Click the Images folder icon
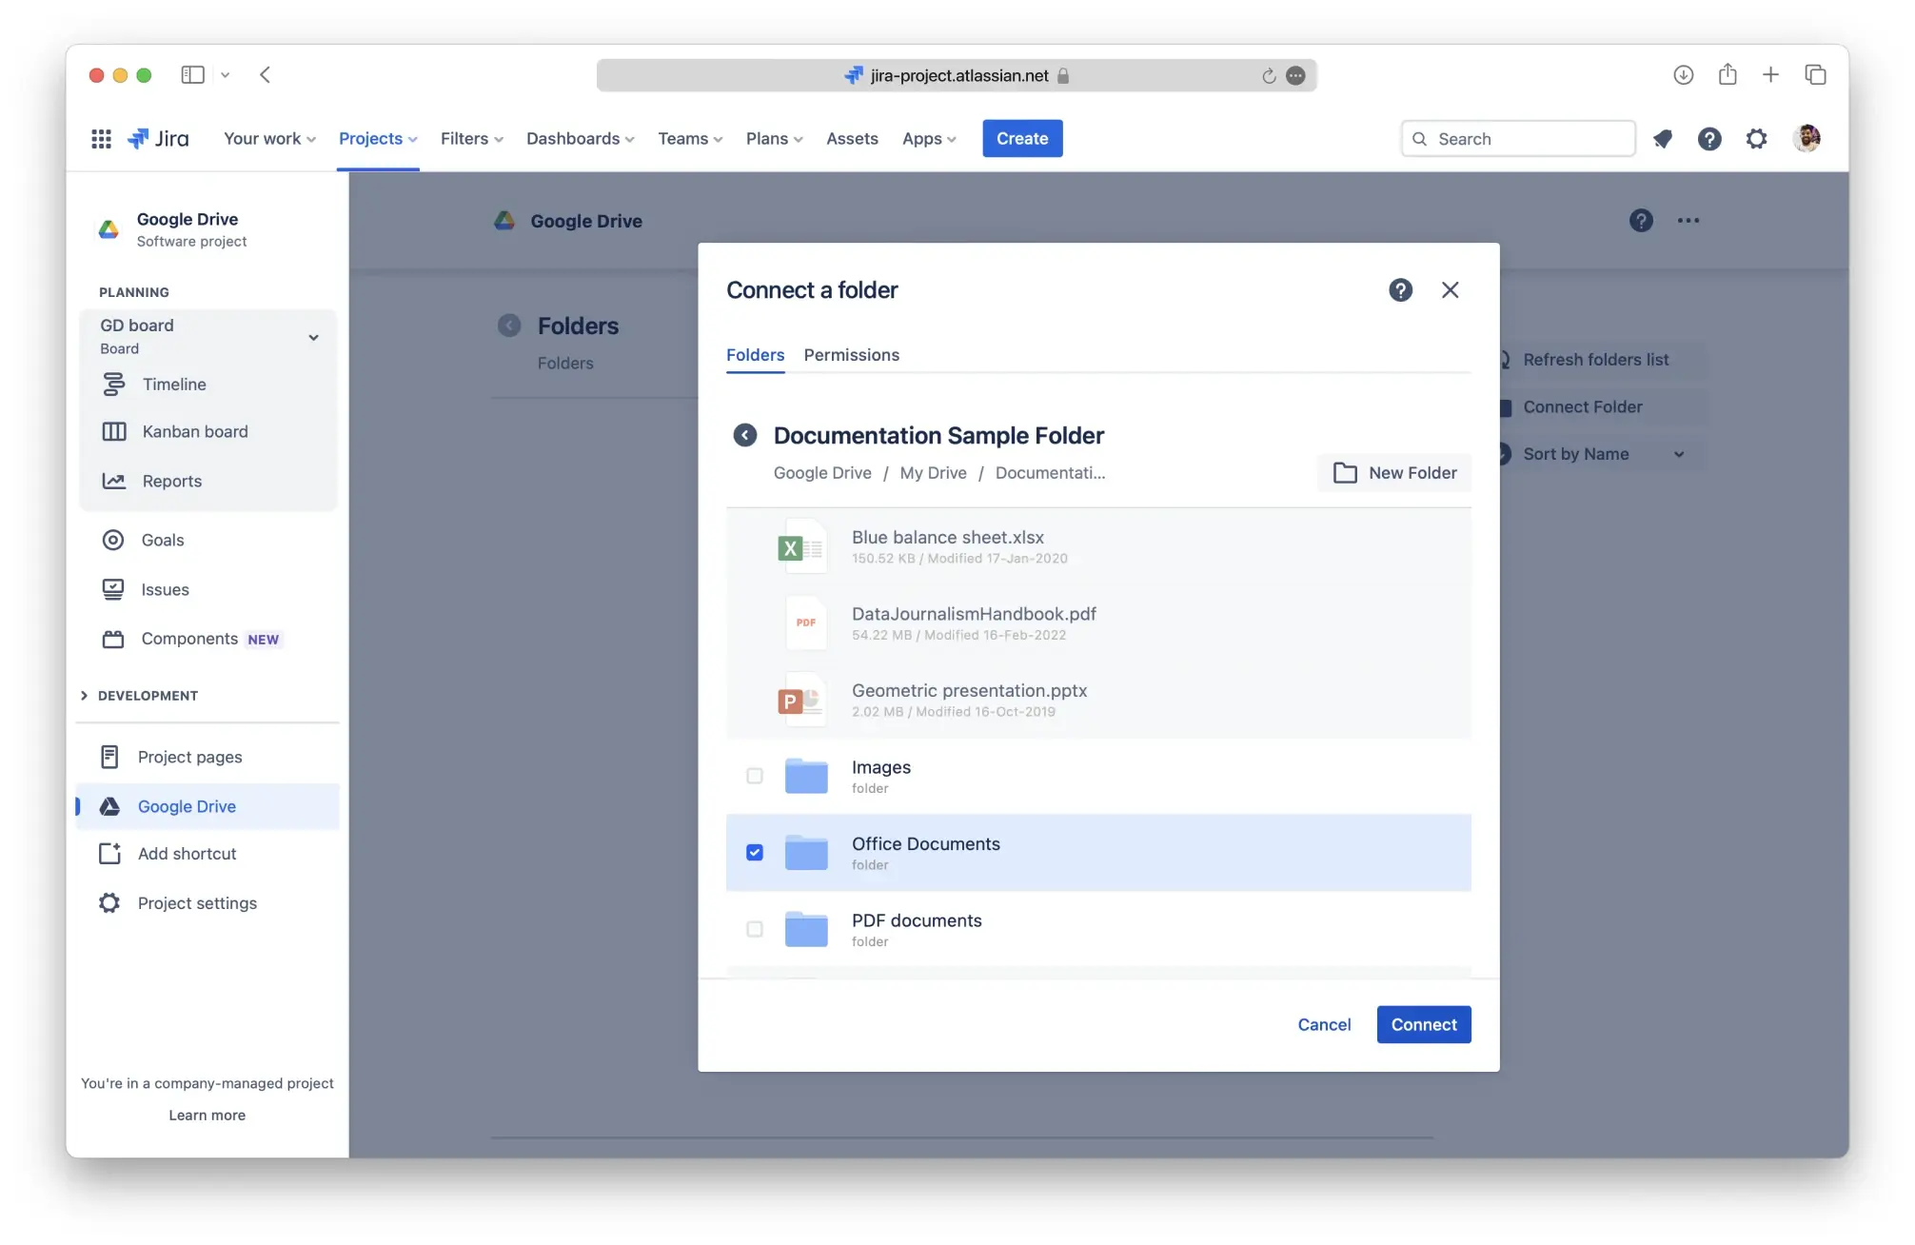The image size is (1915, 1245). (x=806, y=776)
